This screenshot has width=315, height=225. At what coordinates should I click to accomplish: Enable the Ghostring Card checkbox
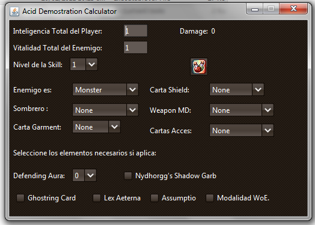[20, 198]
